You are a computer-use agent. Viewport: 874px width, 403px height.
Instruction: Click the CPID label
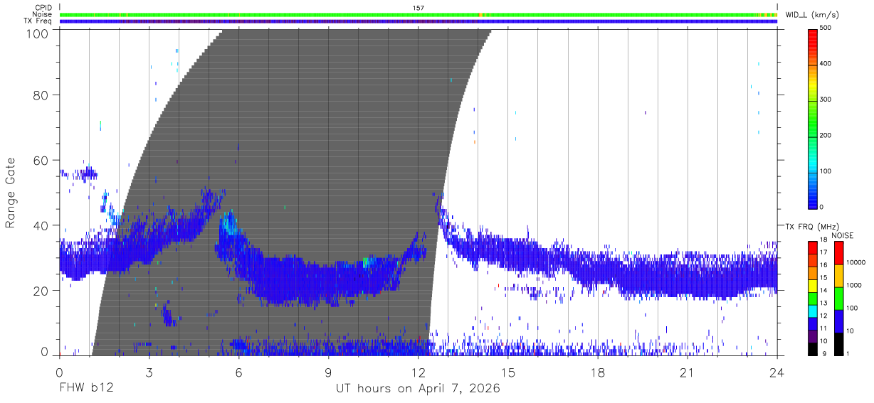pyautogui.click(x=43, y=8)
